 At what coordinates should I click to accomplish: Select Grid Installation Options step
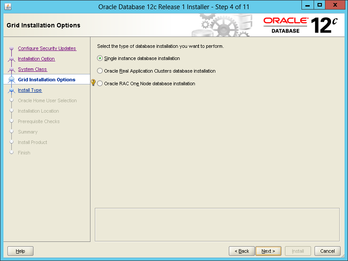[47, 80]
